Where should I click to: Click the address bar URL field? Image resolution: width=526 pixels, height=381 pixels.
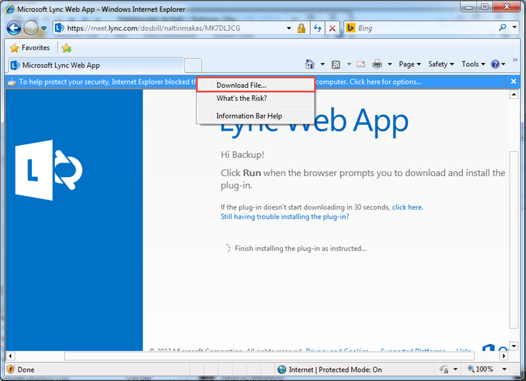click(174, 28)
